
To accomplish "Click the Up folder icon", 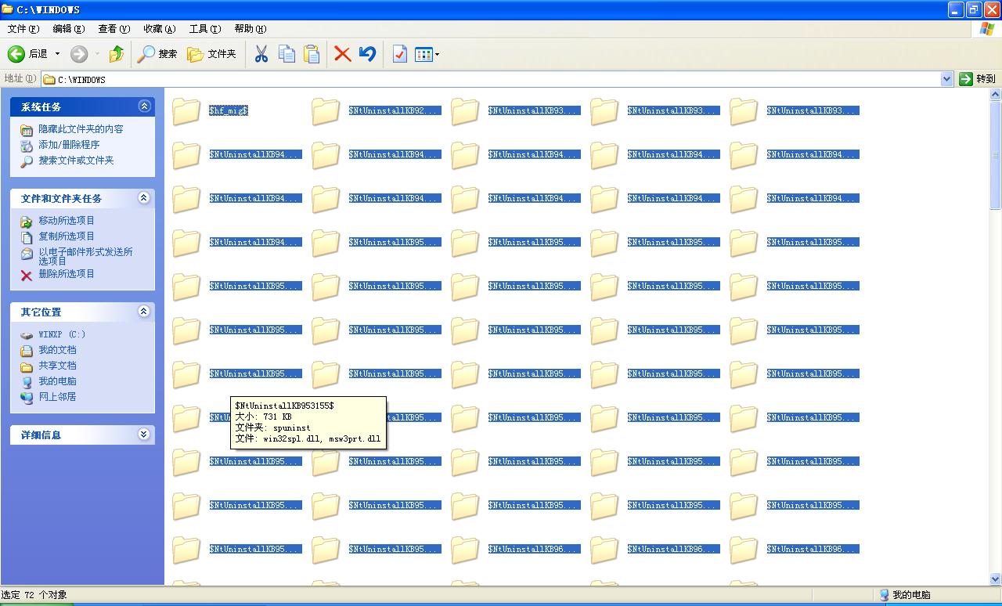I will (x=117, y=54).
